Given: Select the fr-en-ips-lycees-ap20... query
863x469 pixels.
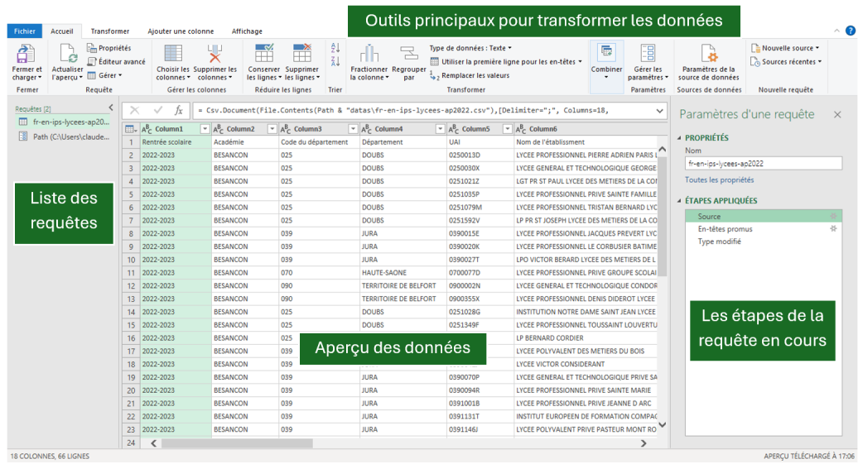Looking at the screenshot, I should pyautogui.click(x=65, y=122).
